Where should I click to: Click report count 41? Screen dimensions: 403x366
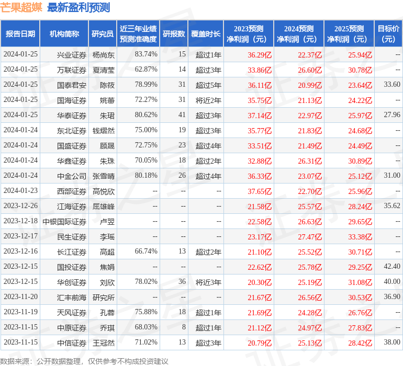(x=182, y=115)
